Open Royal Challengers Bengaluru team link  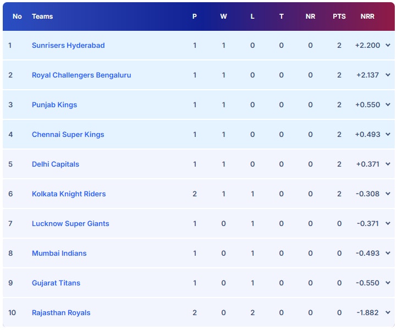[x=81, y=75]
